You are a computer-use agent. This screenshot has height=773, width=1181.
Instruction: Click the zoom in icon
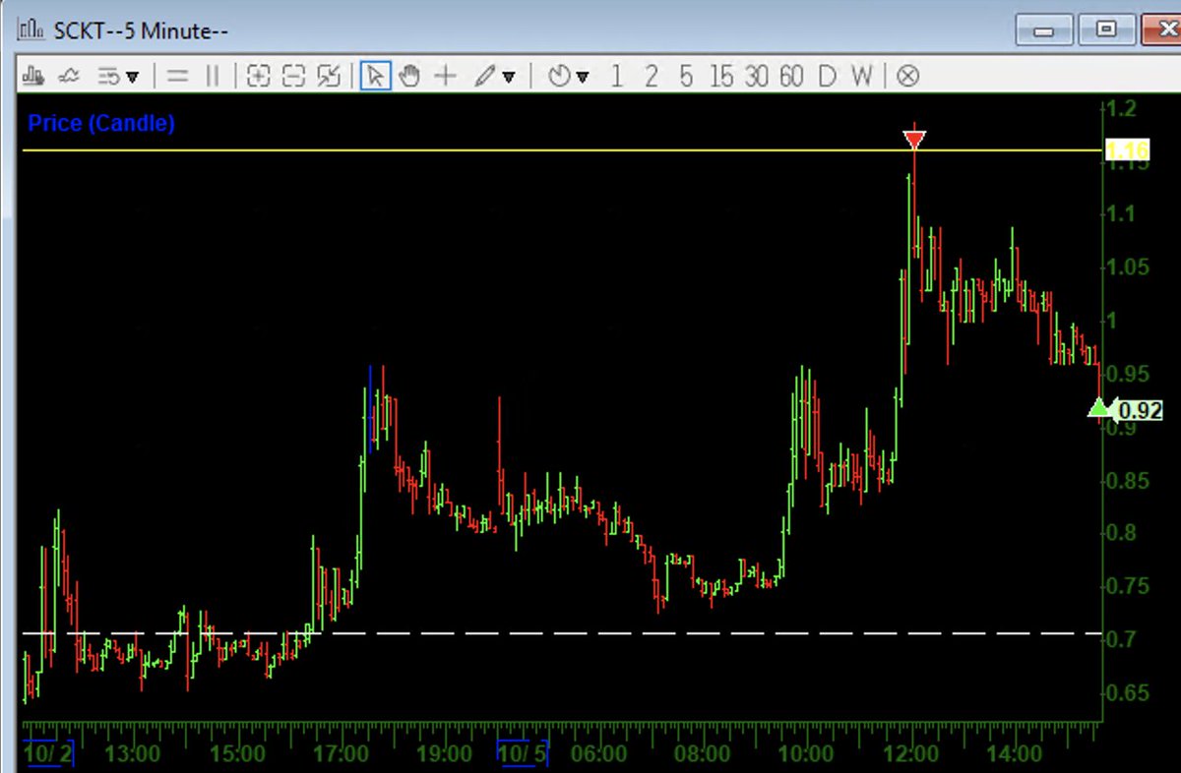coord(258,76)
